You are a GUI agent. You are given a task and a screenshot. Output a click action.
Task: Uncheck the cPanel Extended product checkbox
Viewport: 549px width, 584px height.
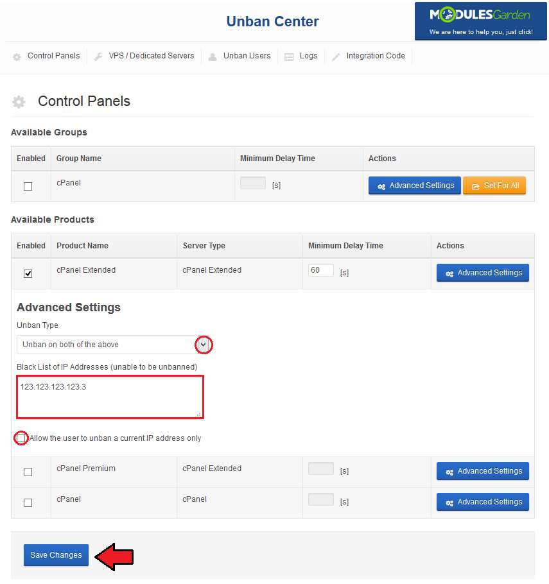tap(28, 274)
